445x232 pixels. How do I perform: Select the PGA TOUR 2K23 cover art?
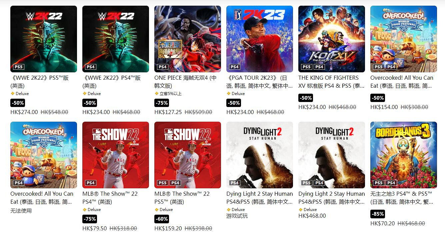coord(260,39)
